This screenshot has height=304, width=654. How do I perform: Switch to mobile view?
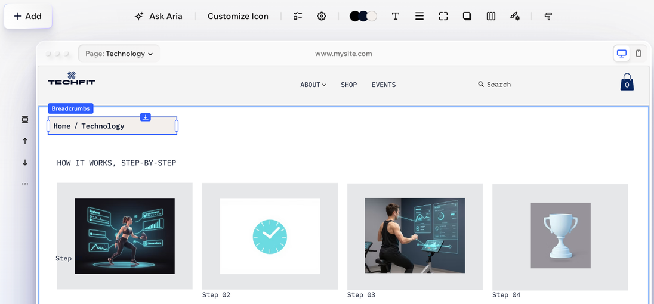click(638, 54)
